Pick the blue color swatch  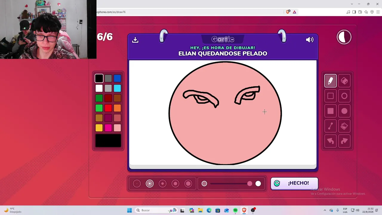click(117, 78)
